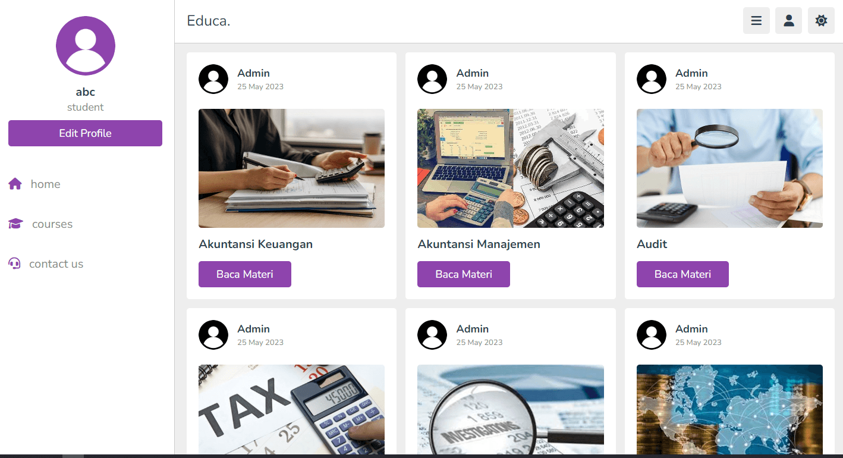Screen dimensions: 843x458
Task: Click Baca Materi under Akuntansi Manajemen
Action: [x=464, y=274]
